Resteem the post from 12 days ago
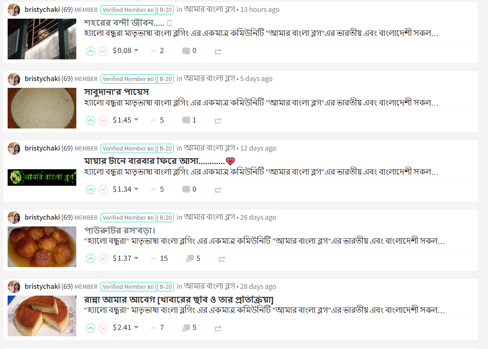This screenshot has height=349, width=488. pyautogui.click(x=218, y=190)
